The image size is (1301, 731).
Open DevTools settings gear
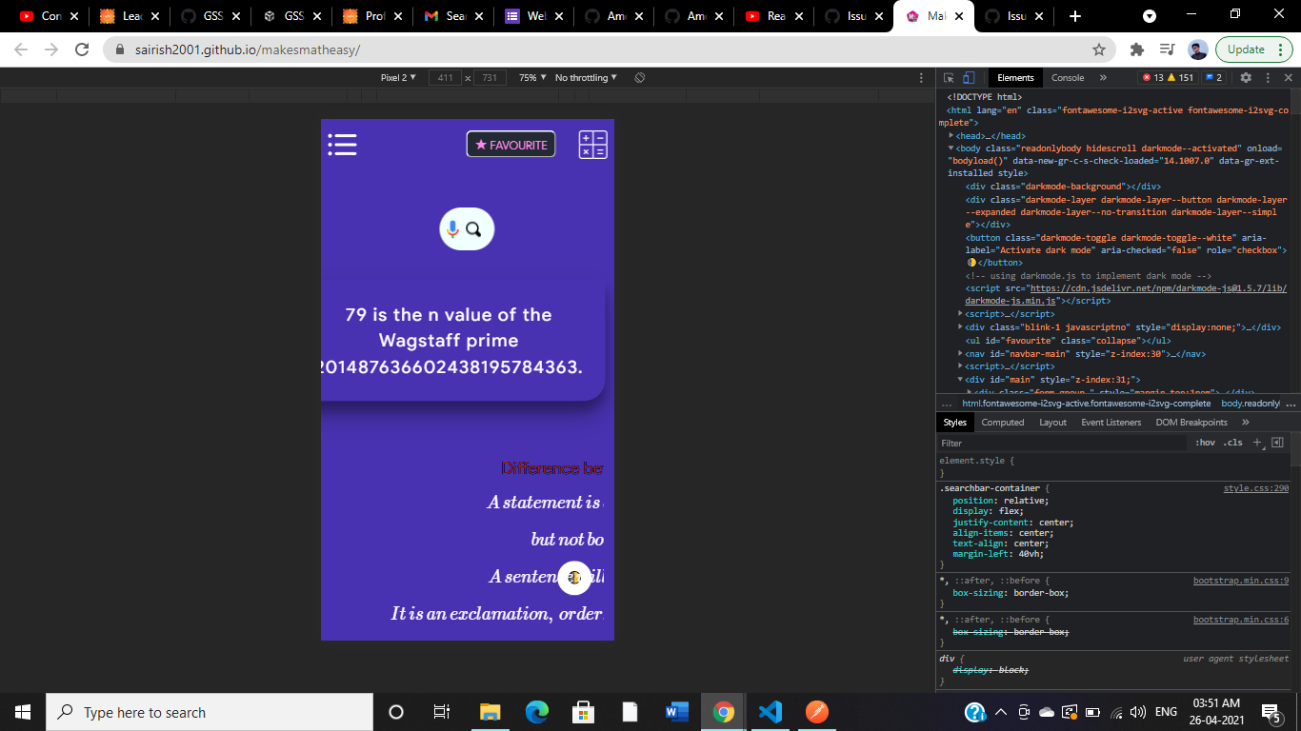point(1244,78)
